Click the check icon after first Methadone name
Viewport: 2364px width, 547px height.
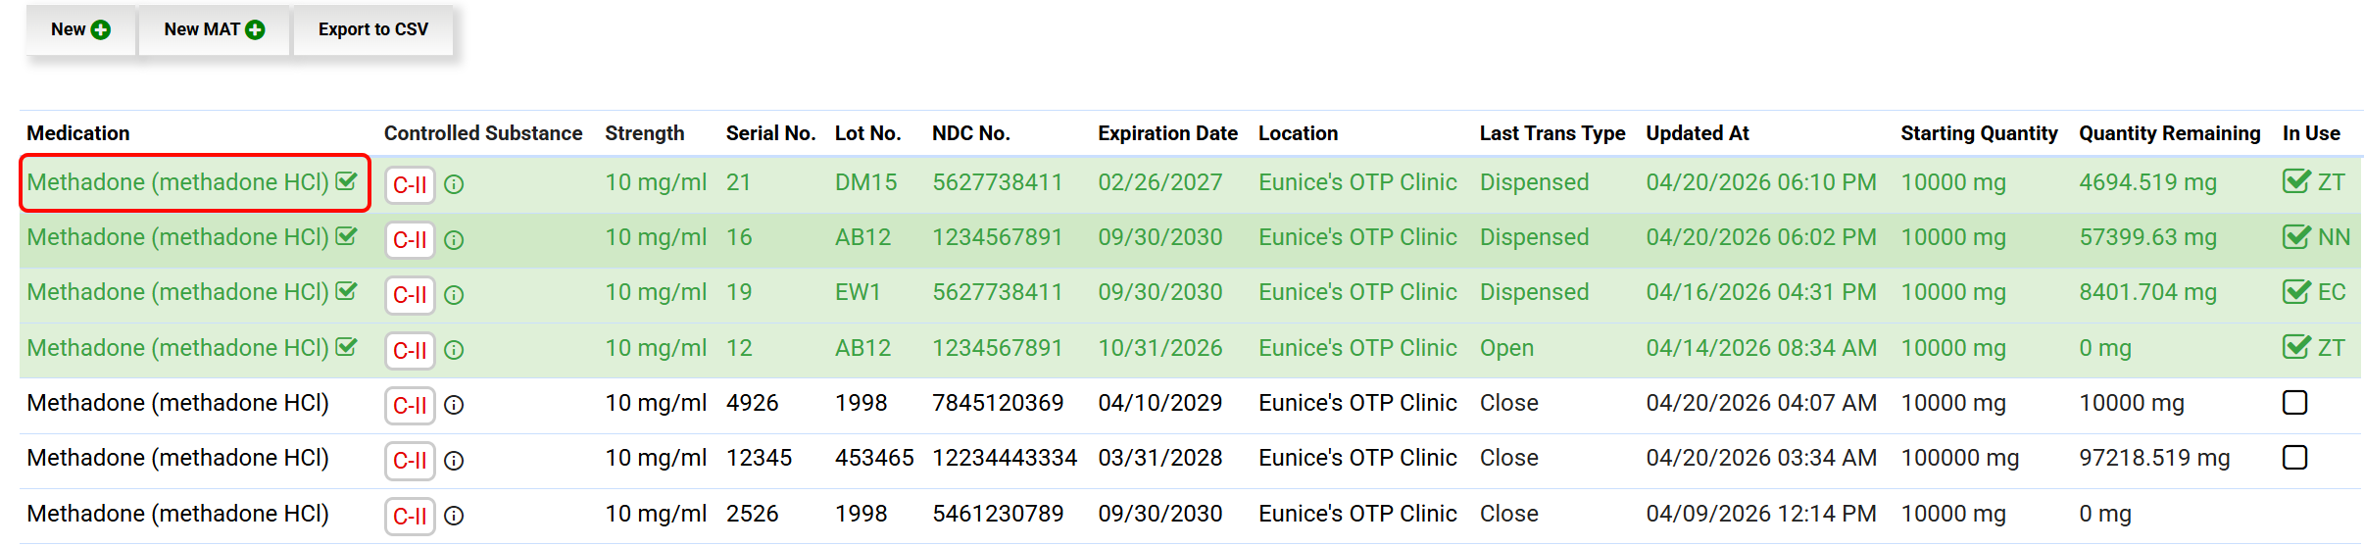[346, 181]
